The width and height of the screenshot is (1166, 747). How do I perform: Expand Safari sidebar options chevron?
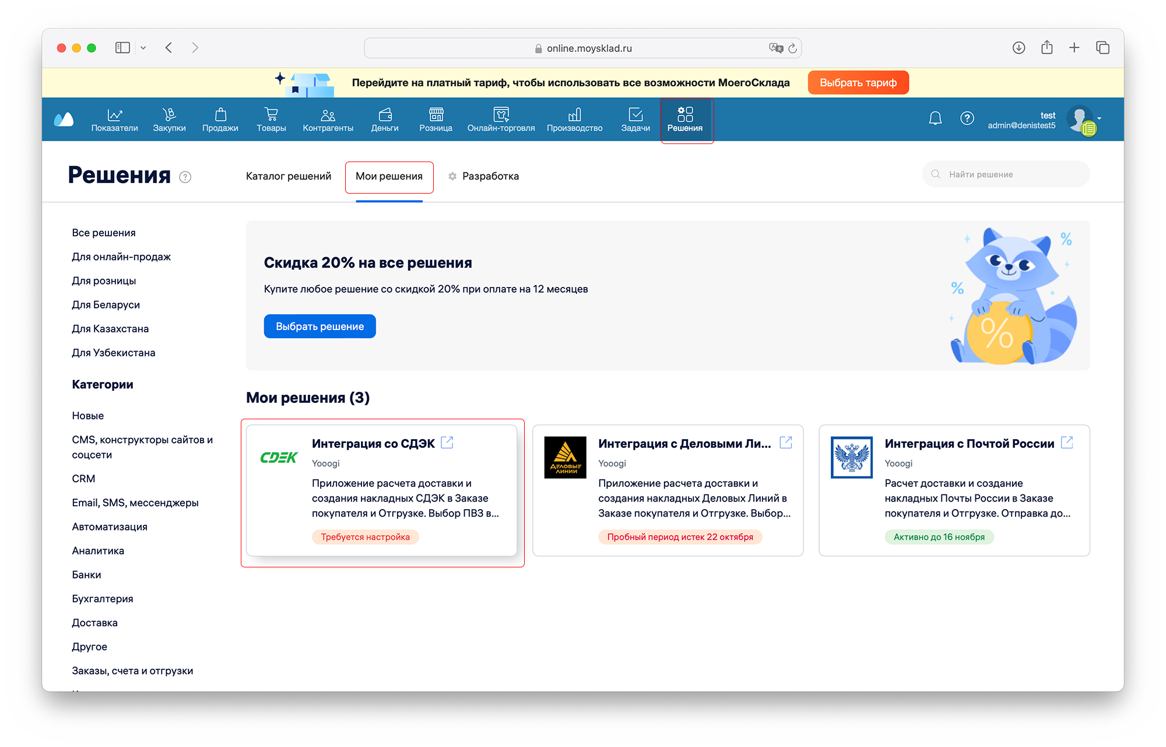143,48
